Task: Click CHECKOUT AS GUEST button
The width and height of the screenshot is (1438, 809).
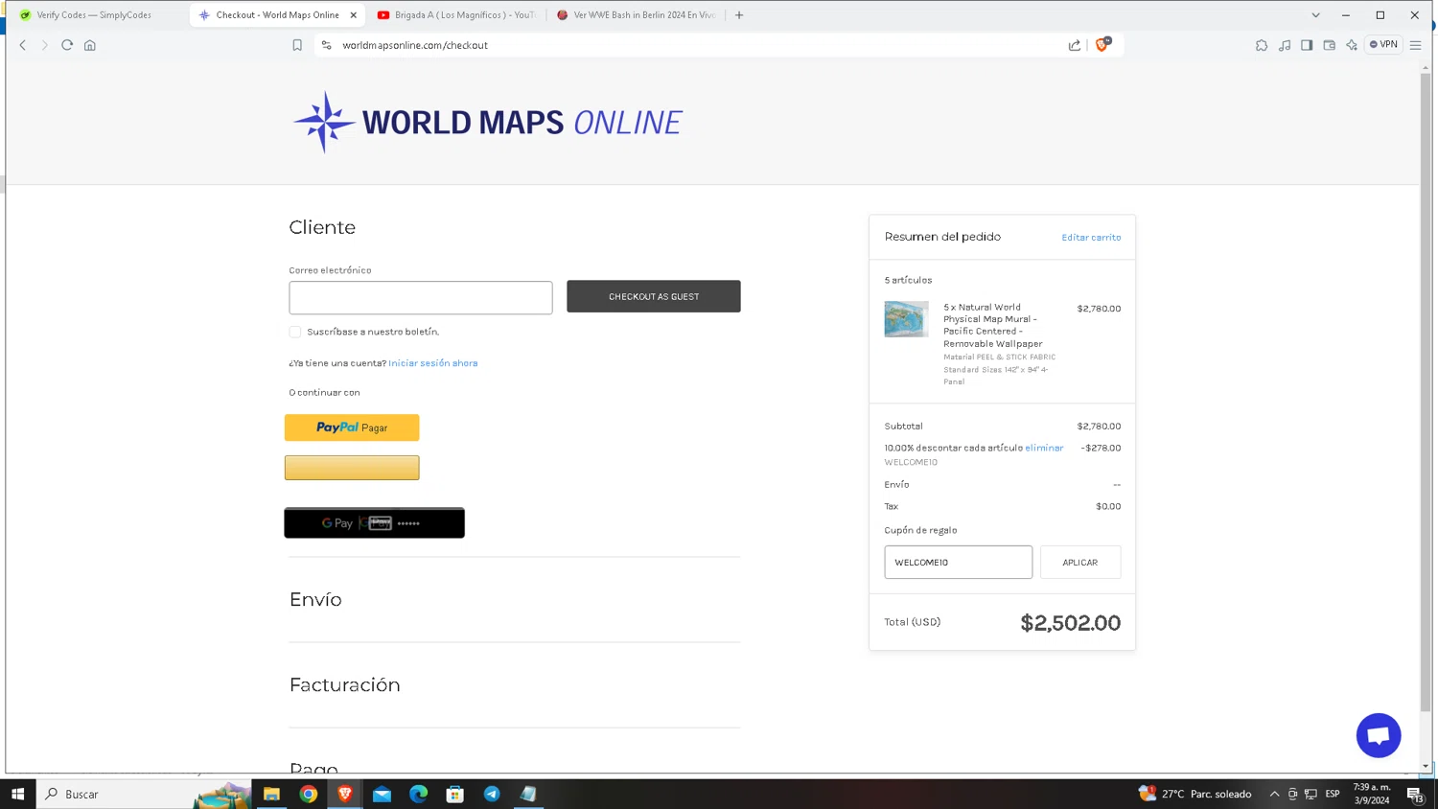Action: pos(654,296)
